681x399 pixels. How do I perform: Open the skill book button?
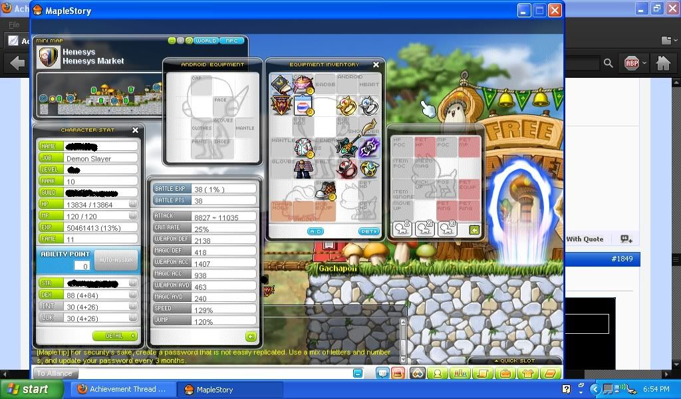click(550, 373)
